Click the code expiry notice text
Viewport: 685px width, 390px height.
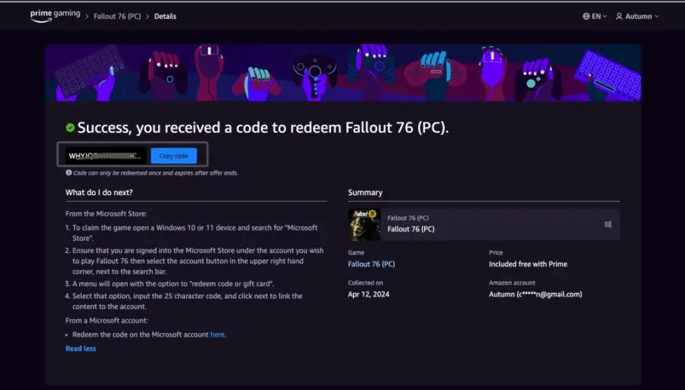coord(156,173)
